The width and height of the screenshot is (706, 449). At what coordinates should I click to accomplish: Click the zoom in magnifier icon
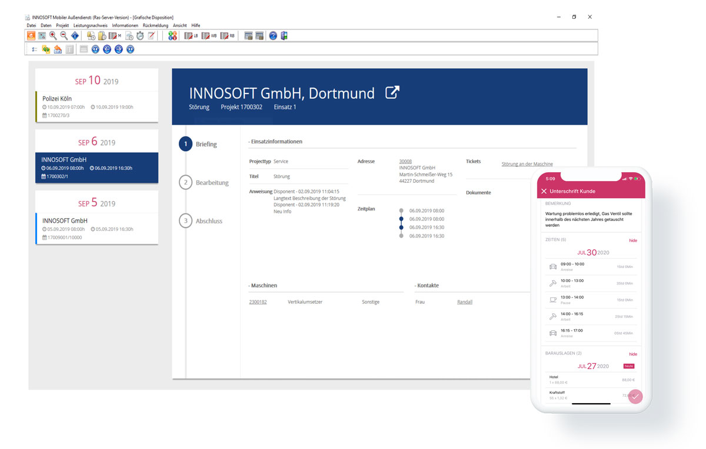(53, 36)
